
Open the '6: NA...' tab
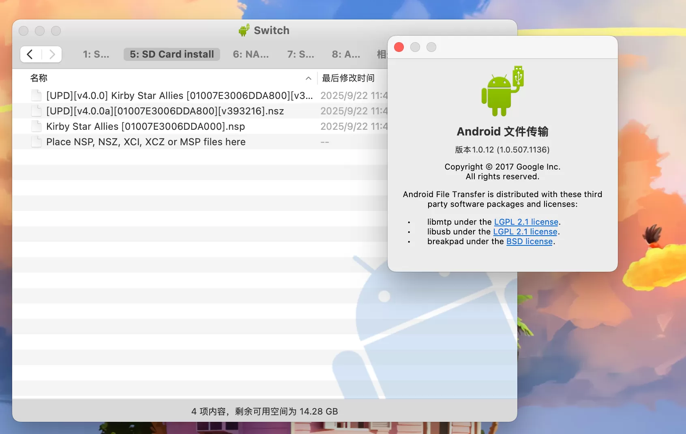click(251, 54)
